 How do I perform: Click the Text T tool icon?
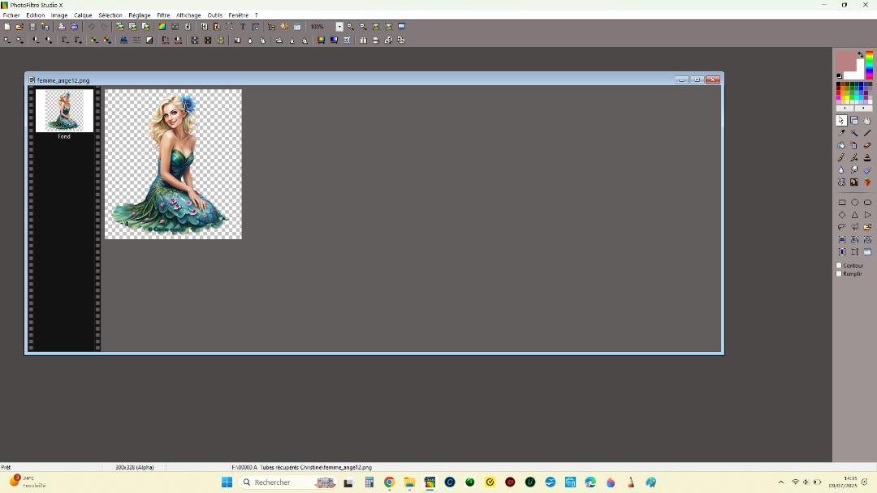pyautogui.click(x=243, y=26)
